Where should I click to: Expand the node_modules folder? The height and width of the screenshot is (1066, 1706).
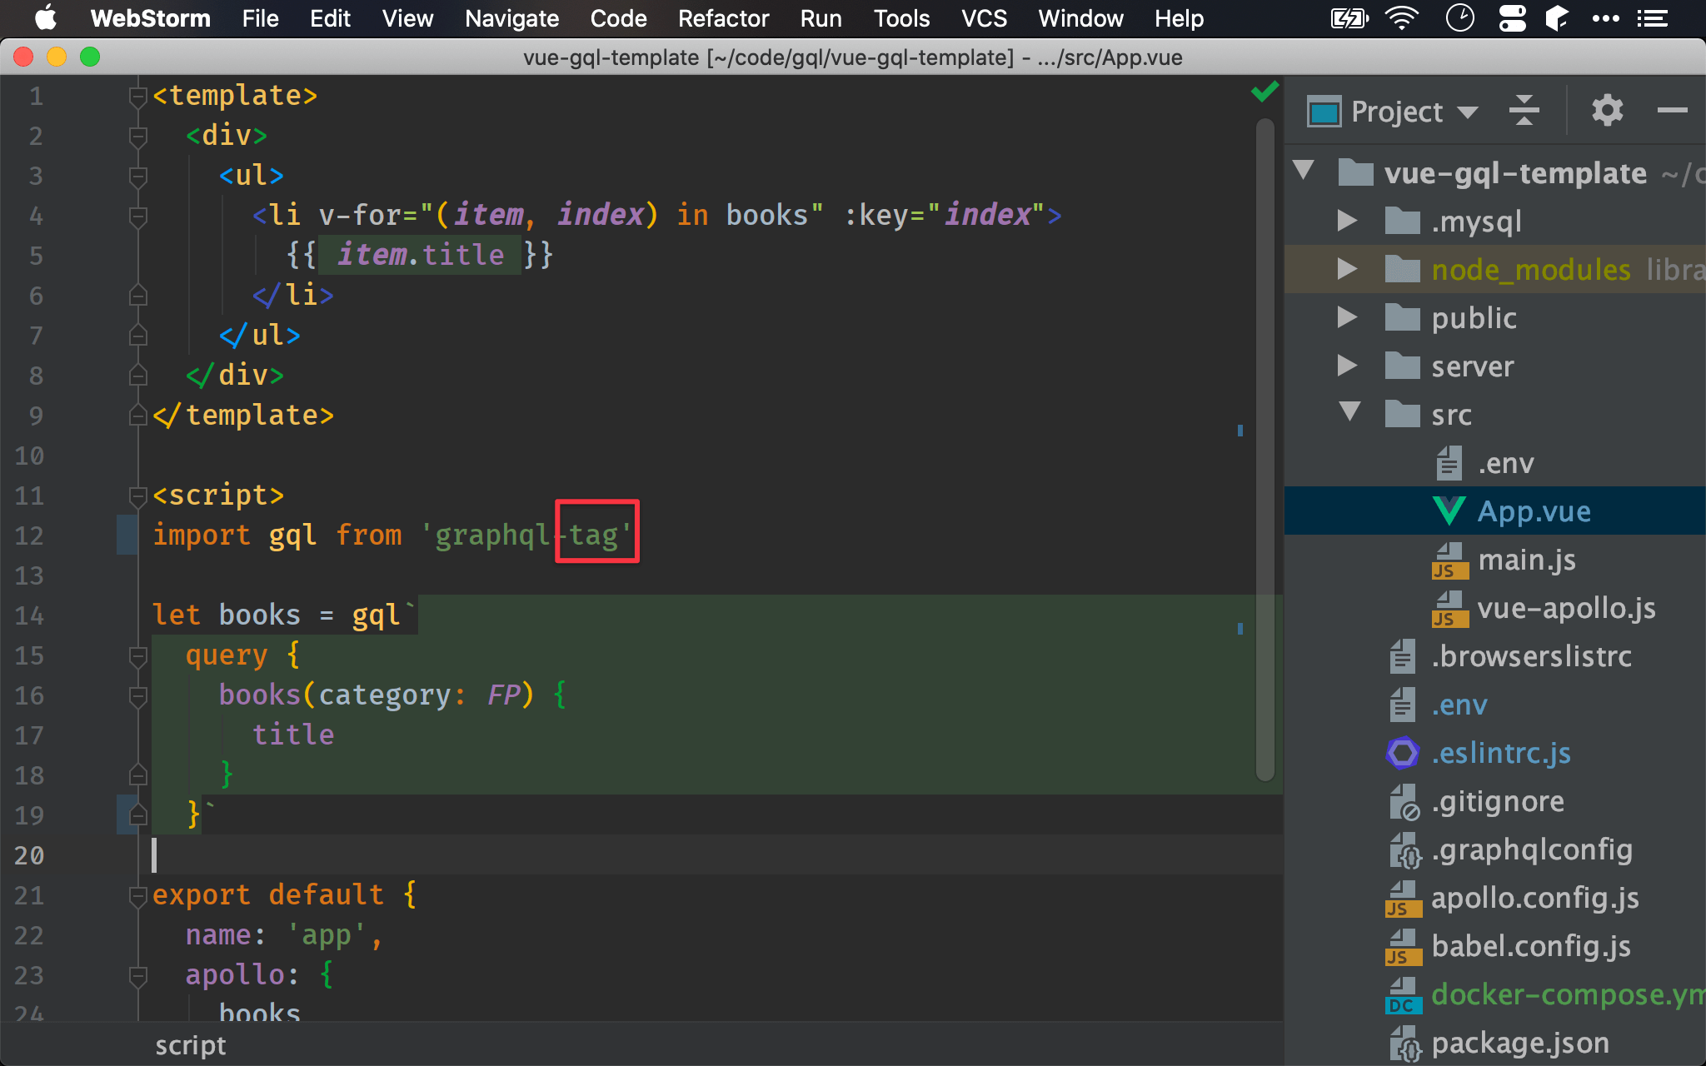click(1347, 269)
